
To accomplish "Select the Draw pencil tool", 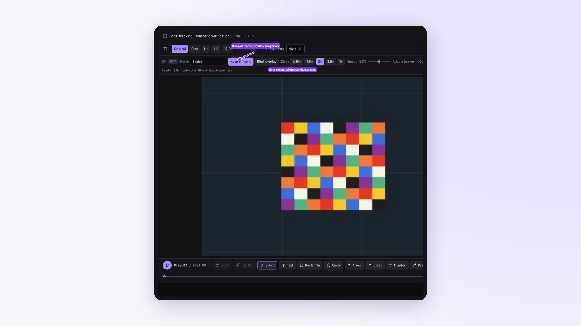I will (417, 265).
